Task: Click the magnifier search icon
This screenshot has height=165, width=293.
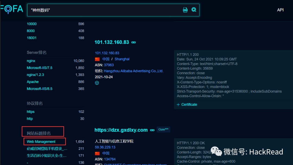Action: point(194,10)
